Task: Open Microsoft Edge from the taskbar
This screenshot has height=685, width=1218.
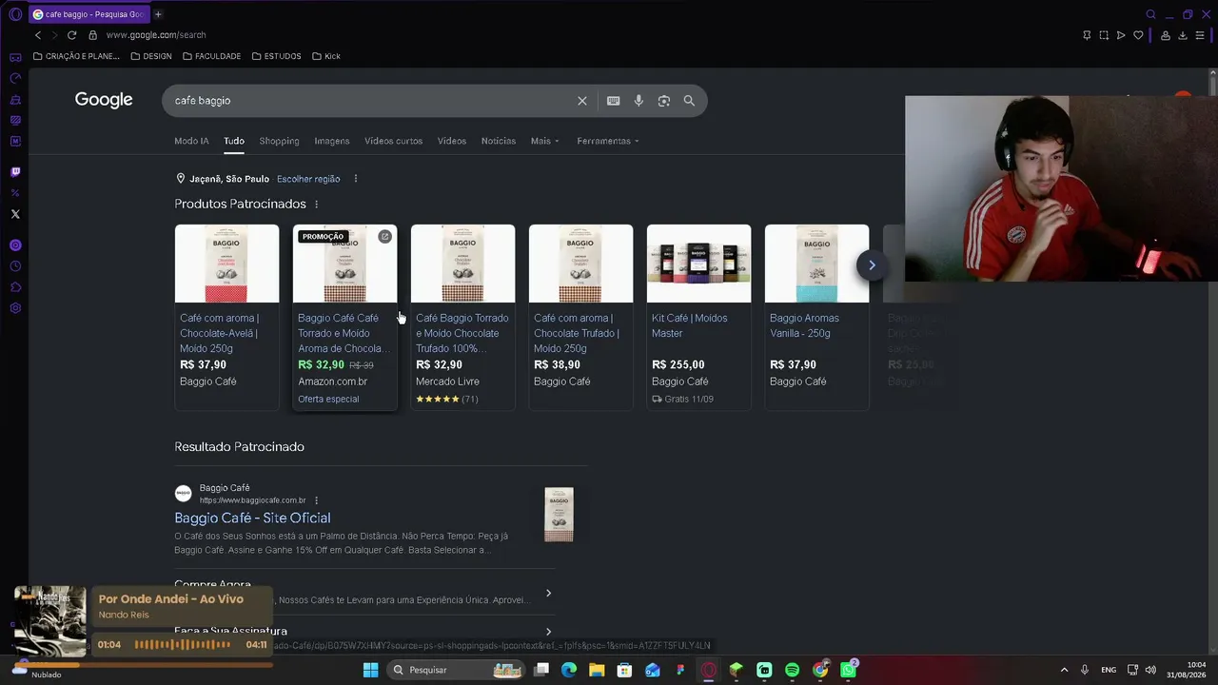Action: [569, 670]
